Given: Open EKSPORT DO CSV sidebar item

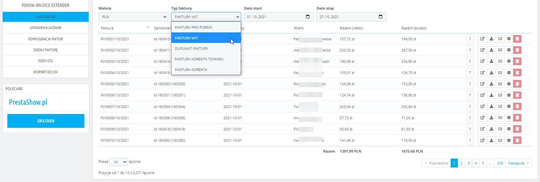Looking at the screenshot, I should click(46, 72).
